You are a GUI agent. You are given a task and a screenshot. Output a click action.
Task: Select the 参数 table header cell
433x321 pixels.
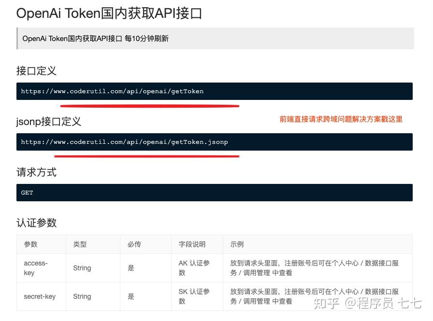tap(30, 244)
